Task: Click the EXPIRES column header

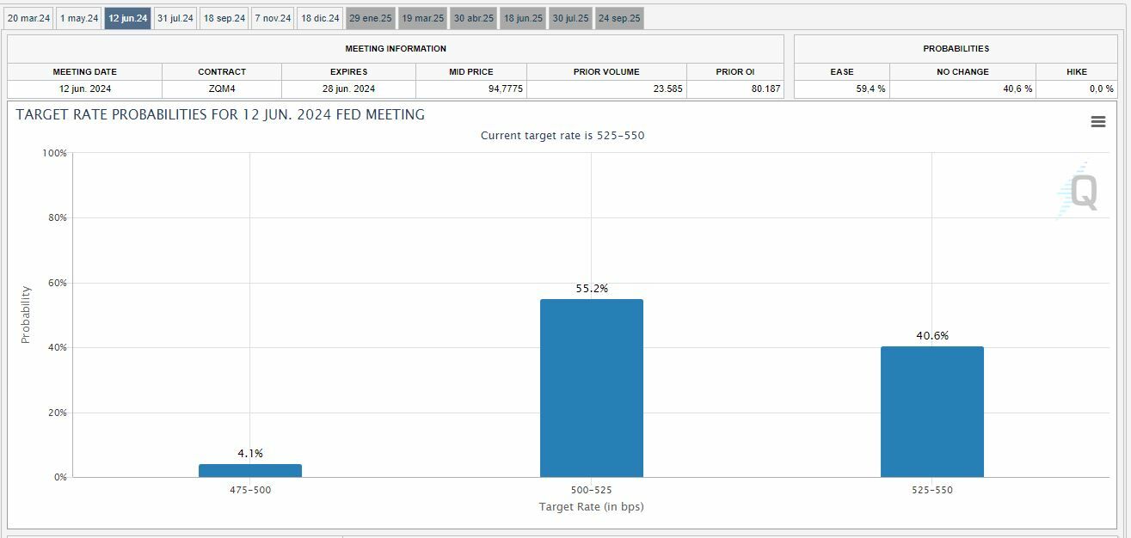Action: pos(348,72)
